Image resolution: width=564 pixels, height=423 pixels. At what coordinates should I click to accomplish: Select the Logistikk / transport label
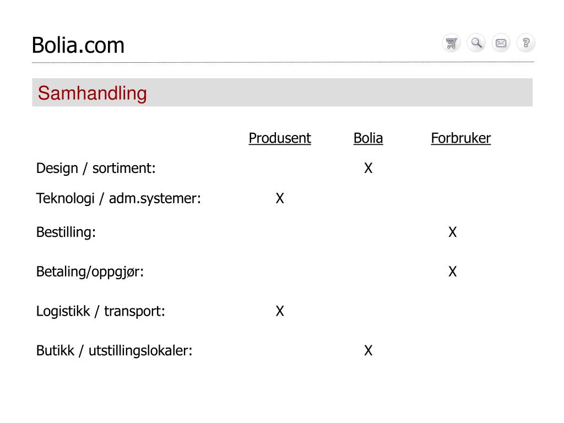point(100,312)
